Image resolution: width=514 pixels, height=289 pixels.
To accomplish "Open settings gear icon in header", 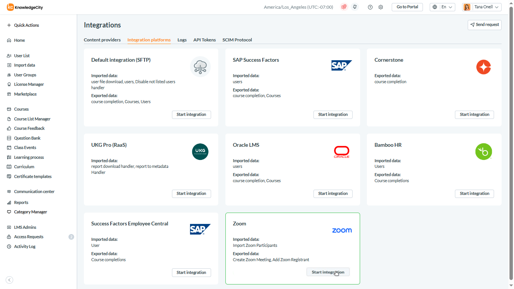I will (381, 7).
